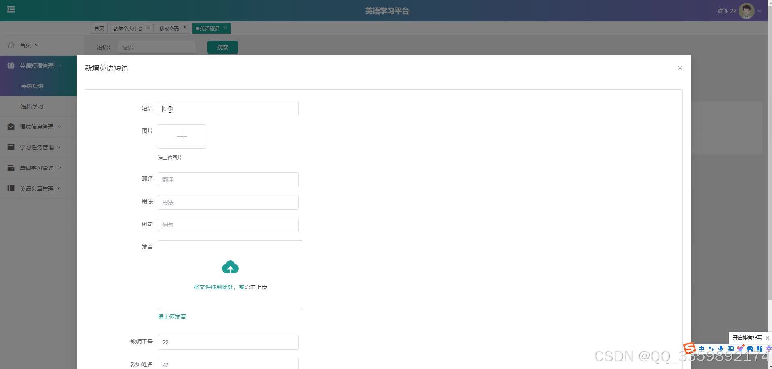The width and height of the screenshot is (772, 369).
Task: Expand the 学习任务管理 menu
Action: click(x=38, y=147)
